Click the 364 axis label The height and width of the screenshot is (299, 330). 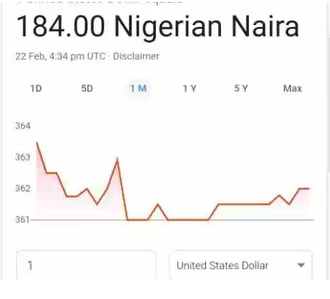23,125
